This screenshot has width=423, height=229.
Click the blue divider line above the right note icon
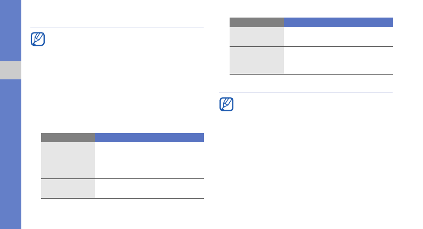pos(306,93)
